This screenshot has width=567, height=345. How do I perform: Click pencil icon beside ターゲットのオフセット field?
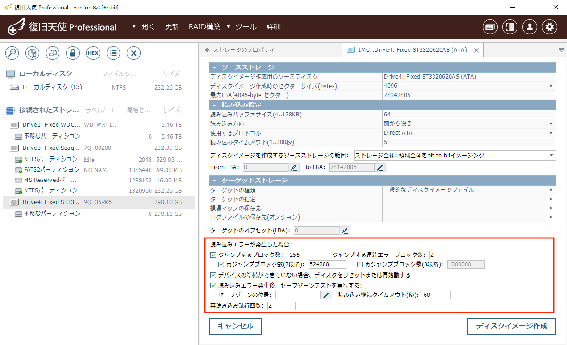tap(345, 230)
